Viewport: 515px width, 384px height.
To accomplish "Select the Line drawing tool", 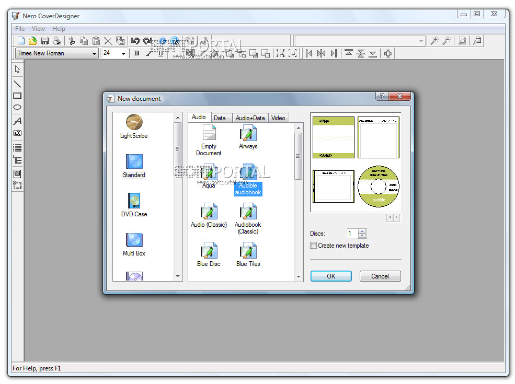I will 17,84.
